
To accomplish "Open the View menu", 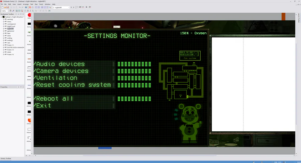I will point(14,4).
